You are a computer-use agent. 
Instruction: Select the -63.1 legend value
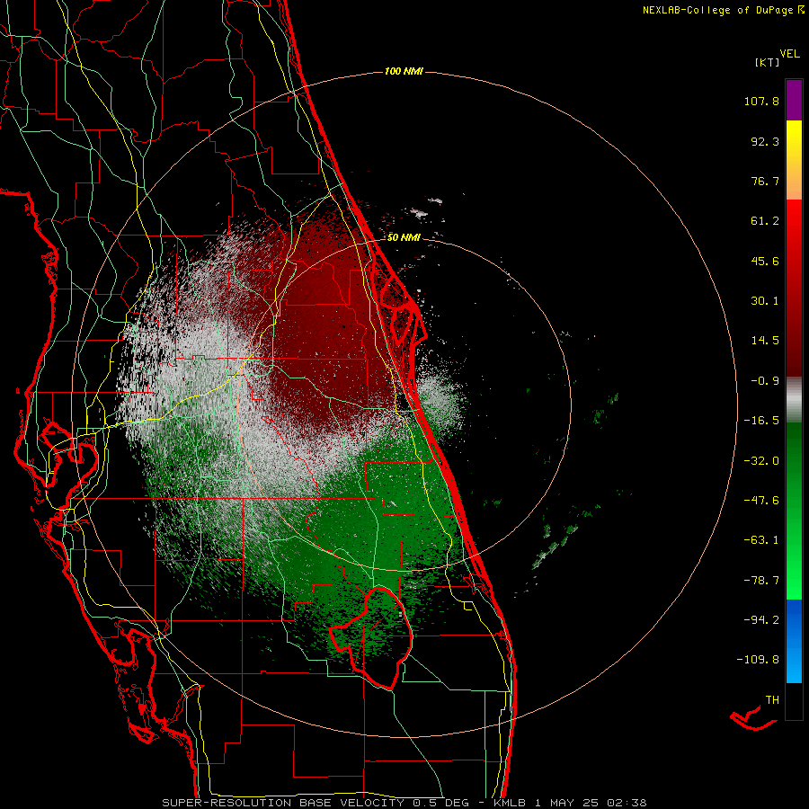point(761,540)
